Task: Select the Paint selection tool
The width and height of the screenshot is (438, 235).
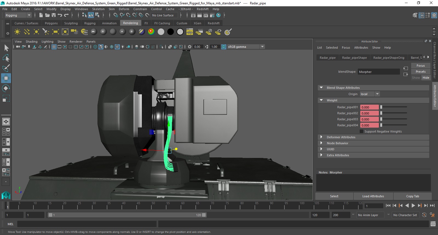Action: pos(6,68)
